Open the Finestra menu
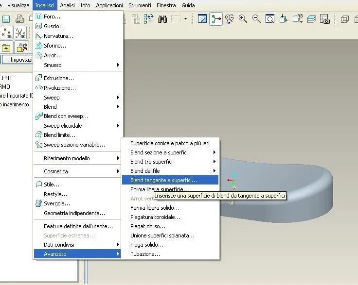358x285 pixels. (166, 5)
